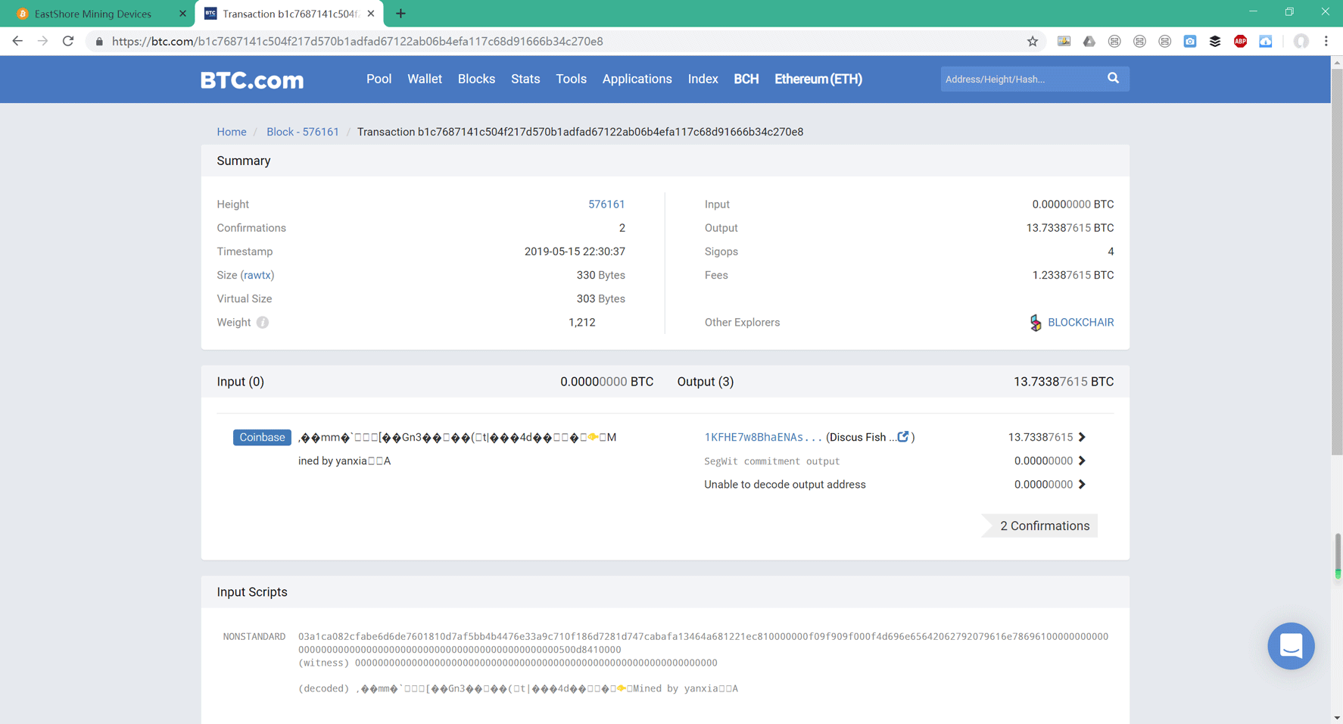Click the scrollbar down arrow
Viewport: 1343px width, 724px height.
(1337, 717)
